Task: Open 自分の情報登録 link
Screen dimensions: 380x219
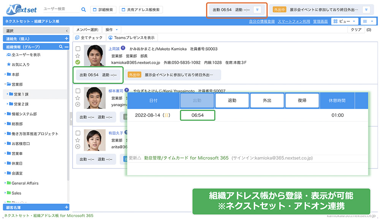Action: [x=262, y=21]
